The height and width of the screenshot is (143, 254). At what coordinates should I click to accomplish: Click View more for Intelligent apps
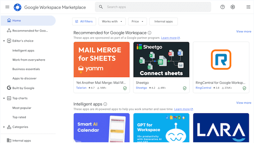pyautogui.click(x=244, y=103)
